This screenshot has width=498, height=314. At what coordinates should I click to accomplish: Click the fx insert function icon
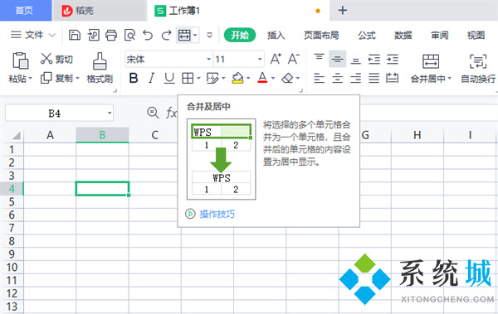click(171, 113)
